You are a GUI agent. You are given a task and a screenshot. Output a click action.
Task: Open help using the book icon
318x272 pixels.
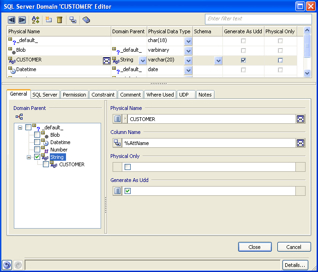(x=86, y=20)
